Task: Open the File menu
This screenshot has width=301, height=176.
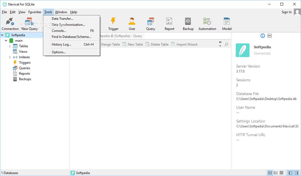Action: (x=4, y=12)
